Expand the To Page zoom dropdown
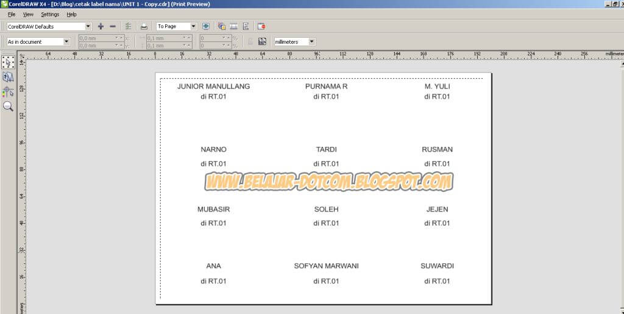 coord(193,26)
